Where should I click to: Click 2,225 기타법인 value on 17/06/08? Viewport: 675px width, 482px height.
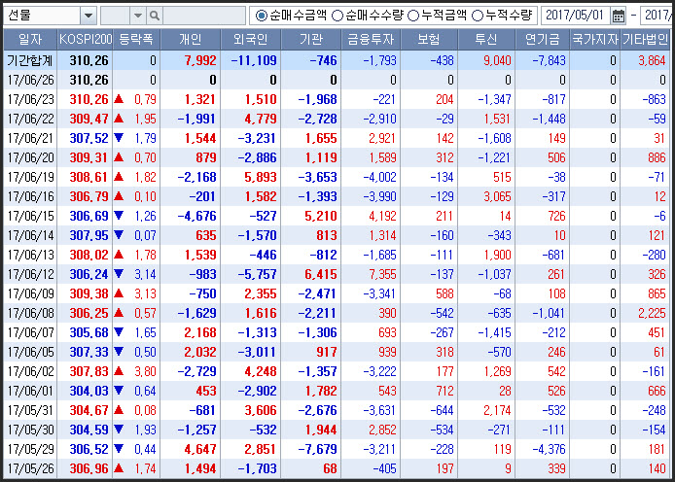pyautogui.click(x=652, y=313)
